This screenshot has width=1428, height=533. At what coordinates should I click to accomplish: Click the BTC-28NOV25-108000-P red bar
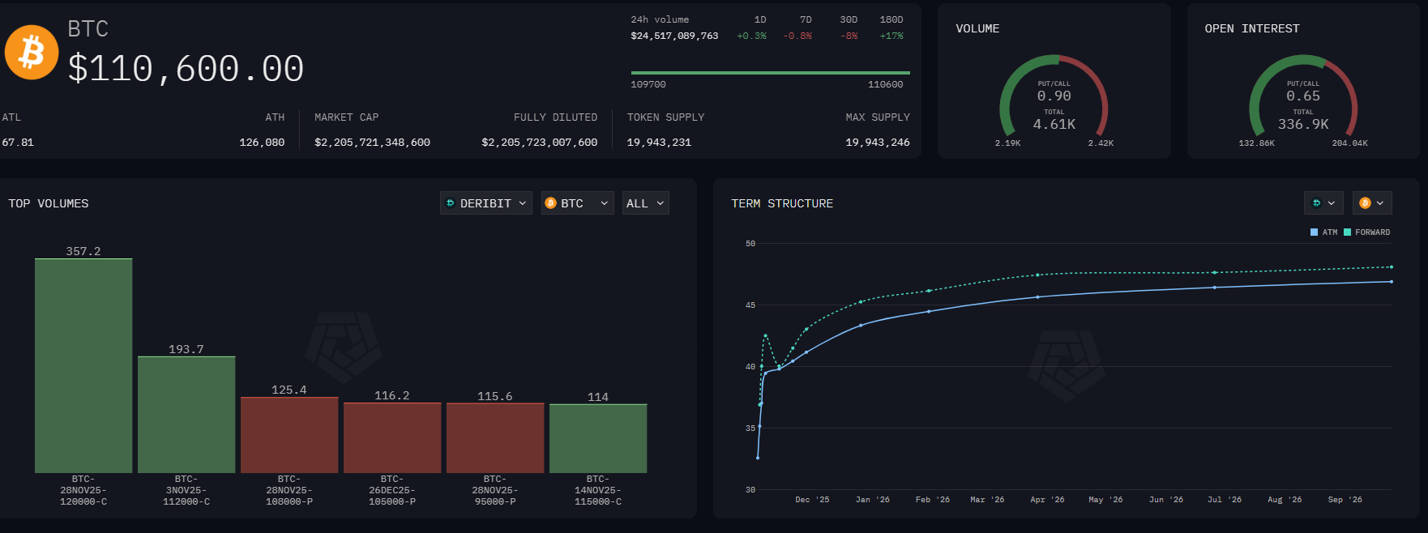coord(289,435)
